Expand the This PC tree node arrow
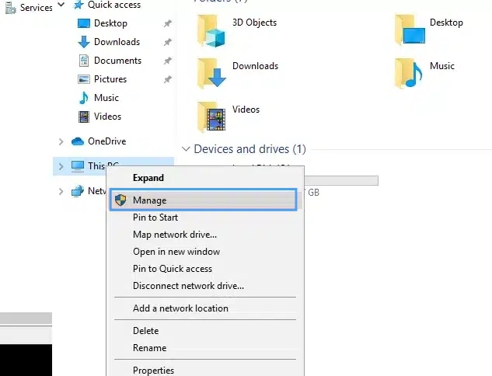Screen dimensions: 492x376 pos(61,166)
